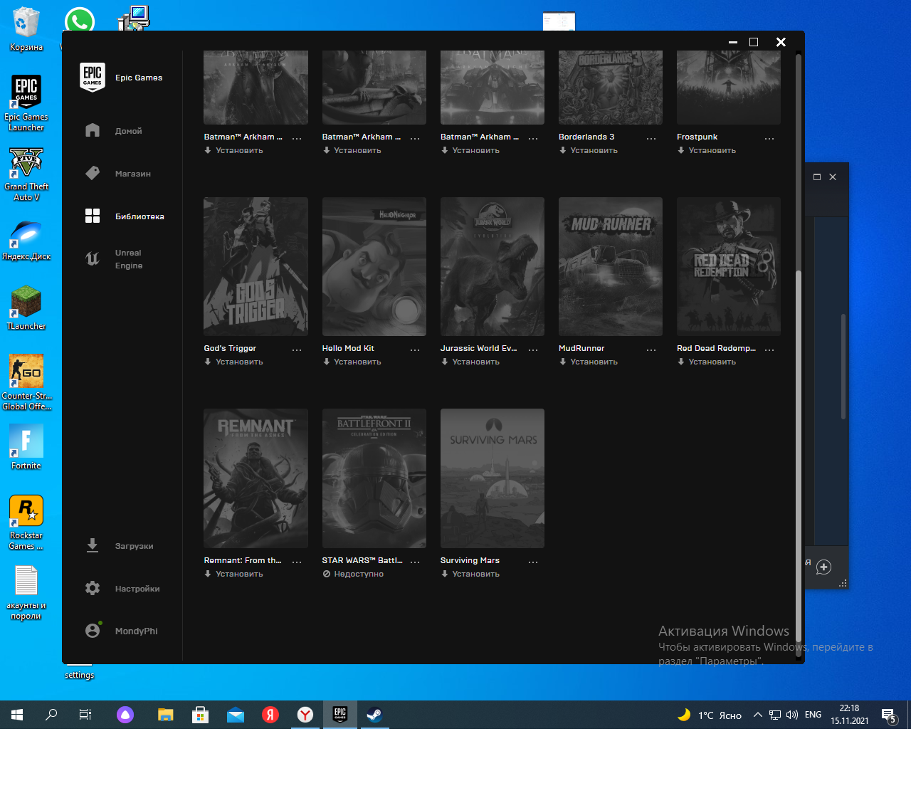Open the Загрузки downloads page
Screen dimensions: 911x798
pyautogui.click(x=119, y=546)
